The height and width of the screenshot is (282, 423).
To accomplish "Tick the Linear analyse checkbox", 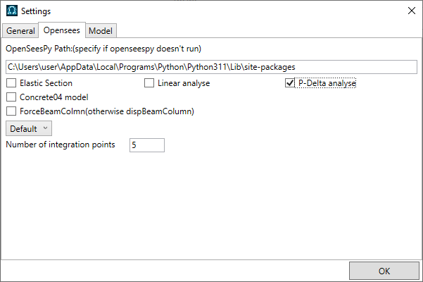I will pos(149,83).
